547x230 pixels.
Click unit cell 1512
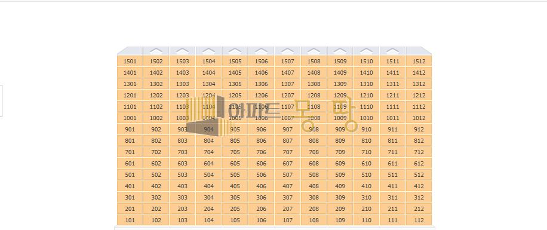[x=419, y=62]
